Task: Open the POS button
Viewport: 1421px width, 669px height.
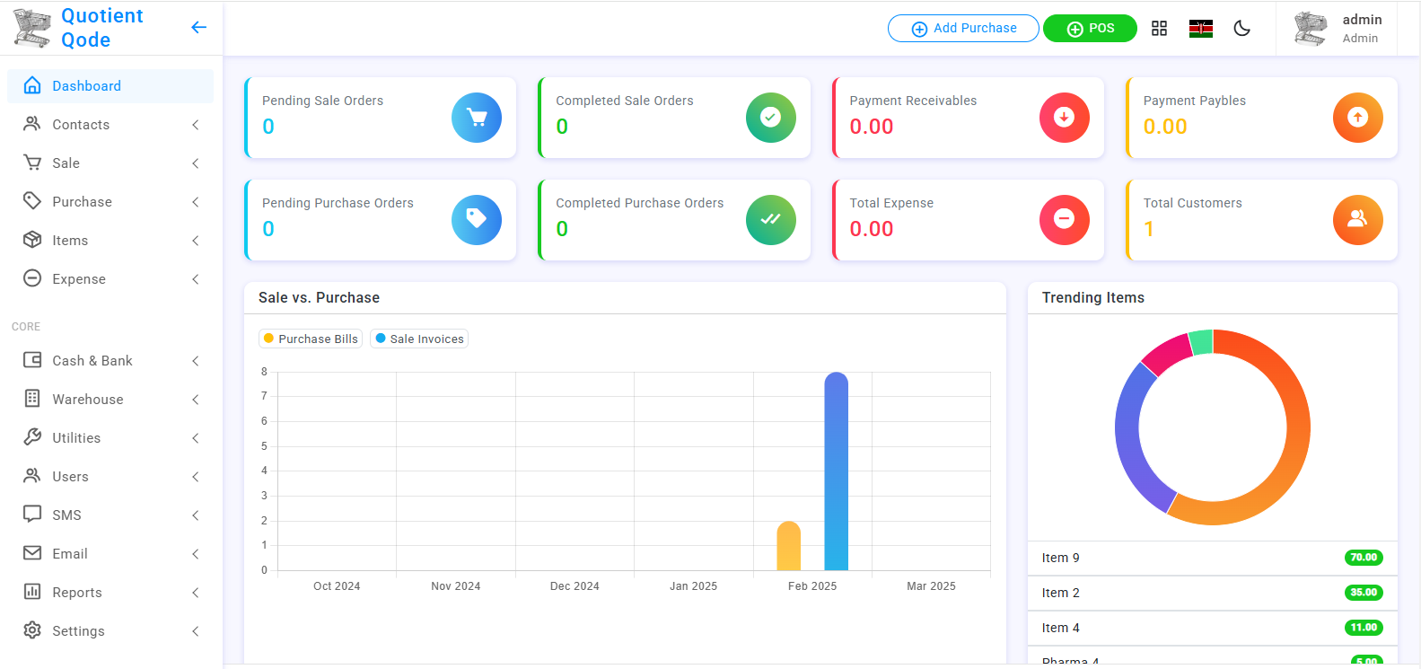Action: coord(1090,29)
